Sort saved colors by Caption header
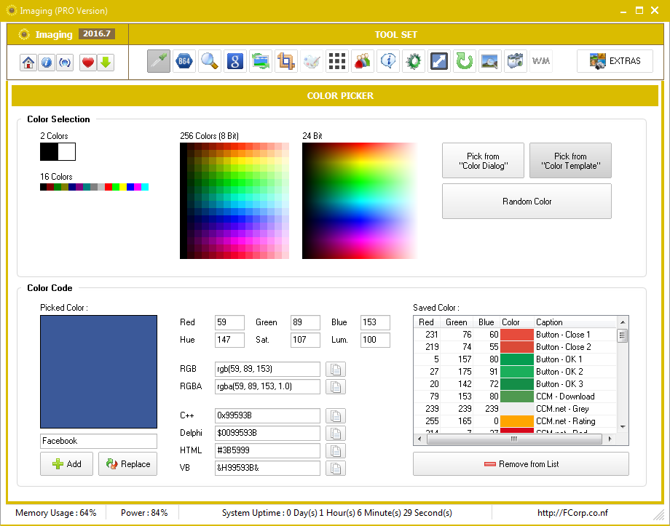Image resolution: width=670 pixels, height=526 pixels. pyautogui.click(x=575, y=322)
